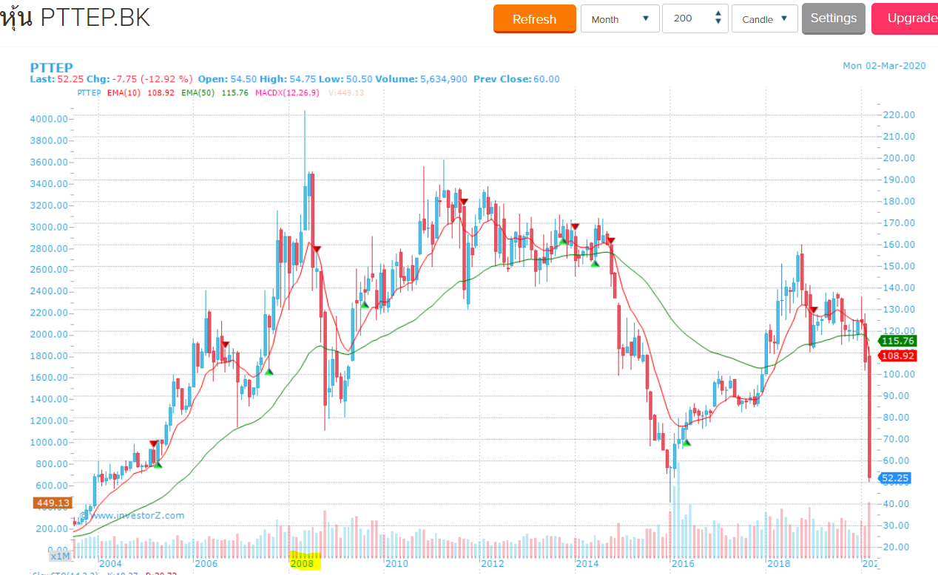Click the red sell signal triangle in mid-2008
Screen dimensions: 938x575
click(x=316, y=250)
